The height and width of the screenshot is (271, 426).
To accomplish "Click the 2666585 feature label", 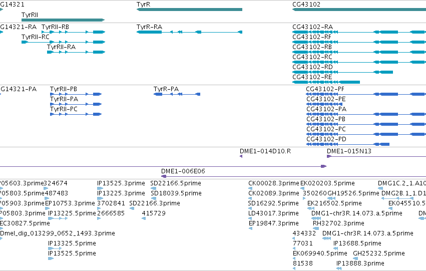I will tap(111, 213).
